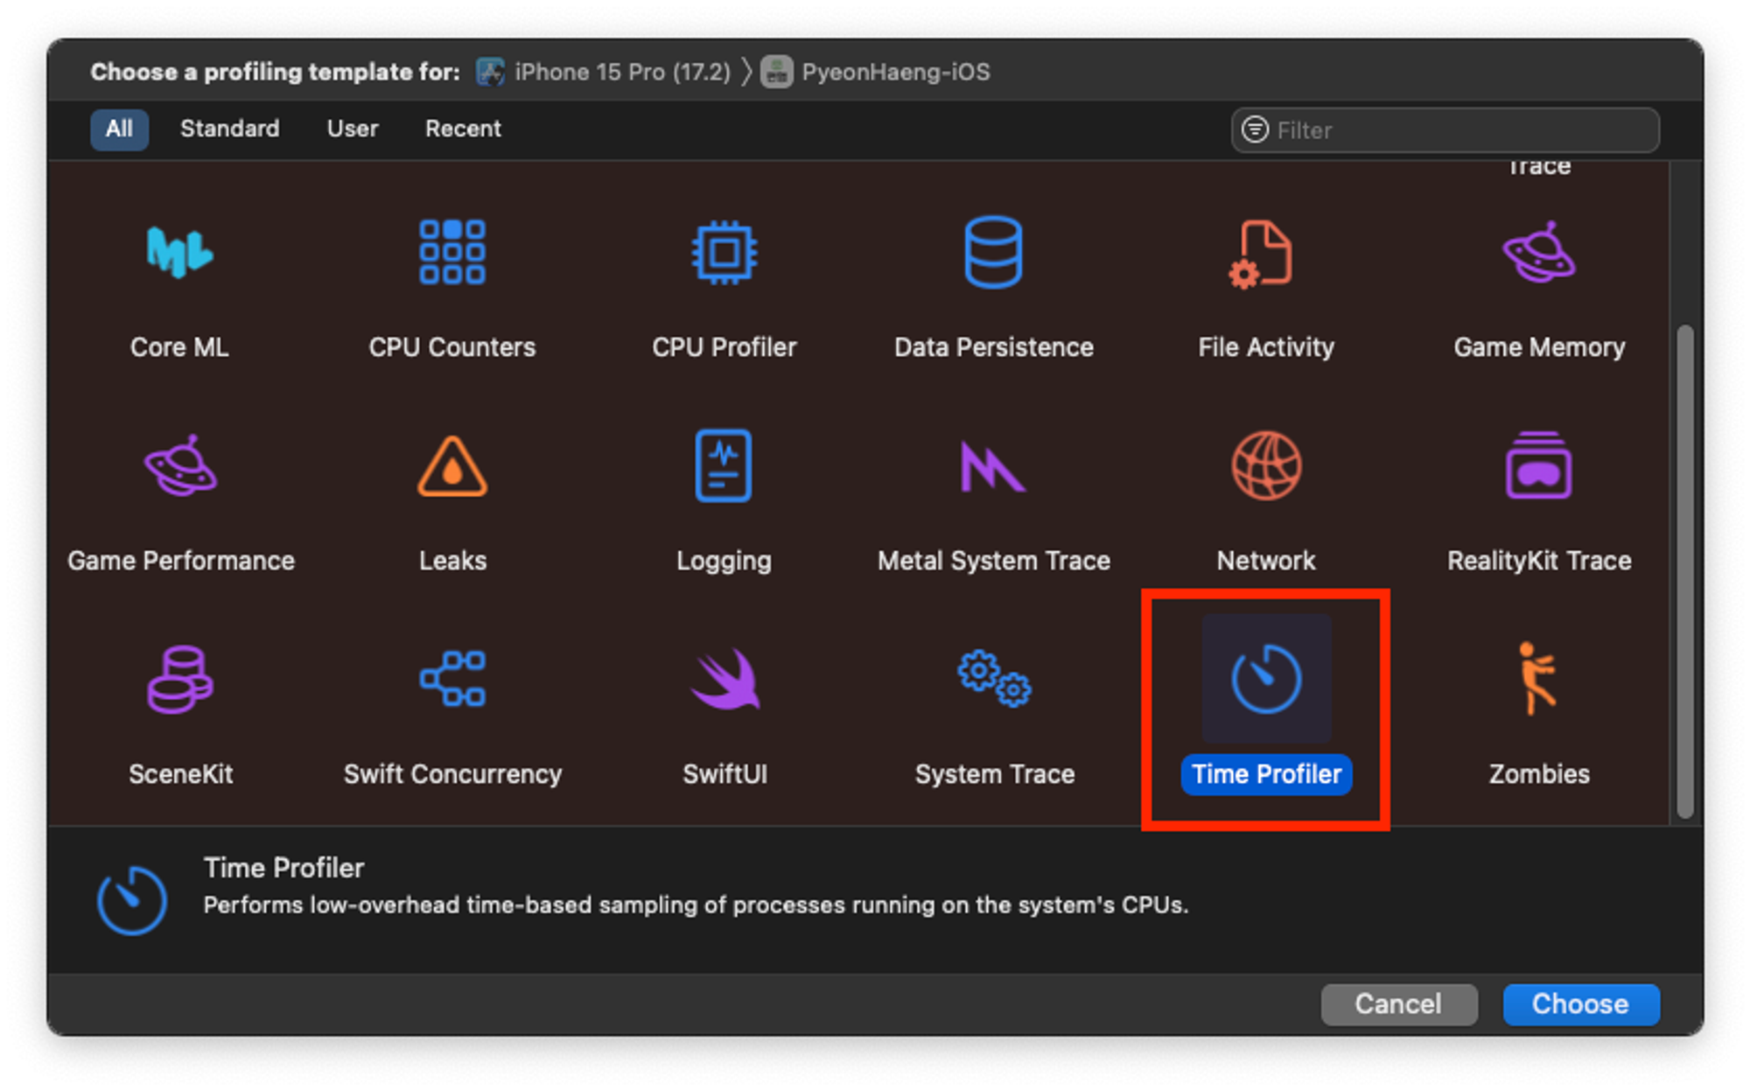Click the CPU Counters label

[451, 347]
